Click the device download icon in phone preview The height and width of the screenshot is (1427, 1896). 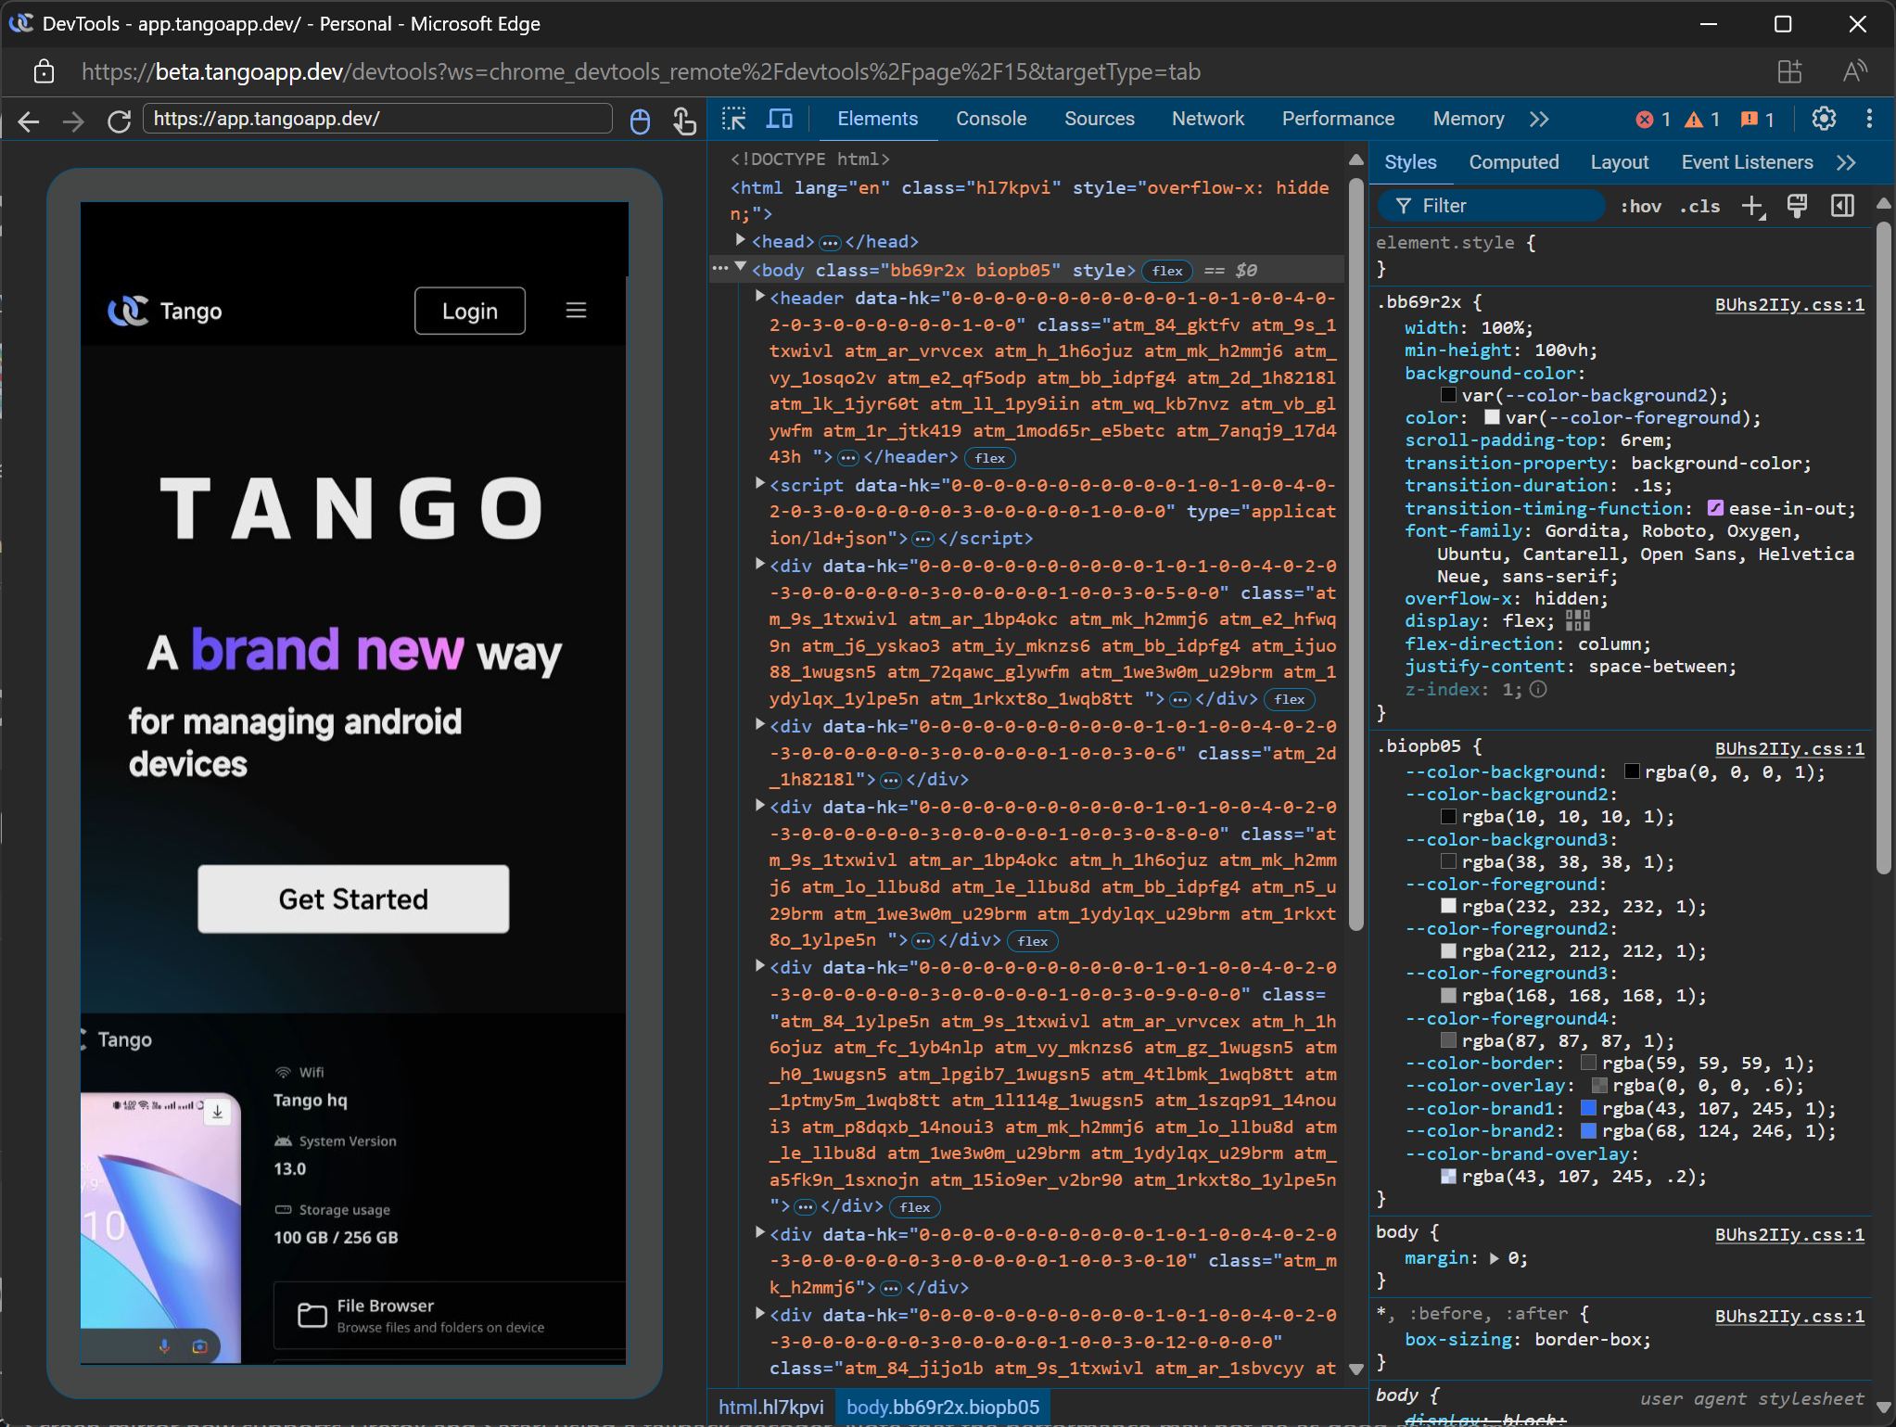(x=217, y=1111)
